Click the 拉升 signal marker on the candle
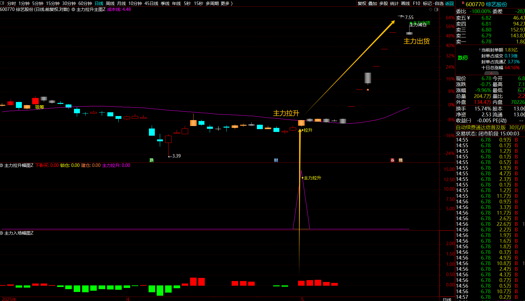This screenshot has height=301, width=525. point(307,130)
